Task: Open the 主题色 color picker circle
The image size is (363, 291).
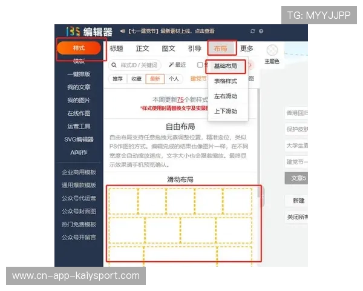Action: tap(272, 50)
